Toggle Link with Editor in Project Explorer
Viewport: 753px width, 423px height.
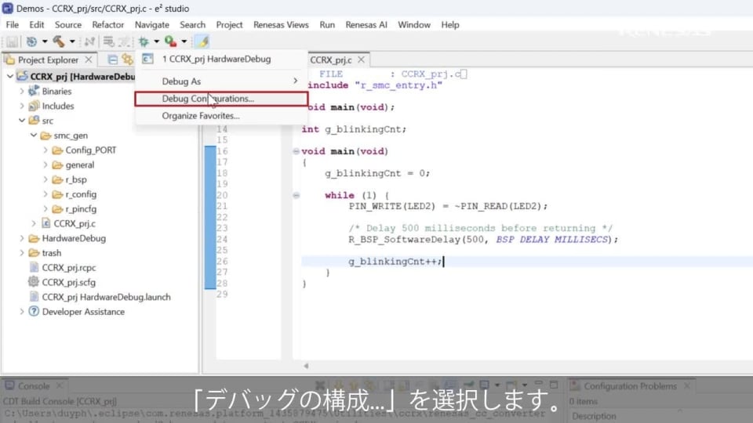[x=127, y=60]
